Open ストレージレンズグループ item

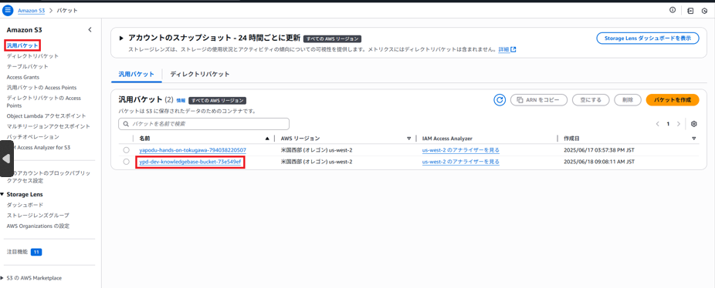coord(38,215)
